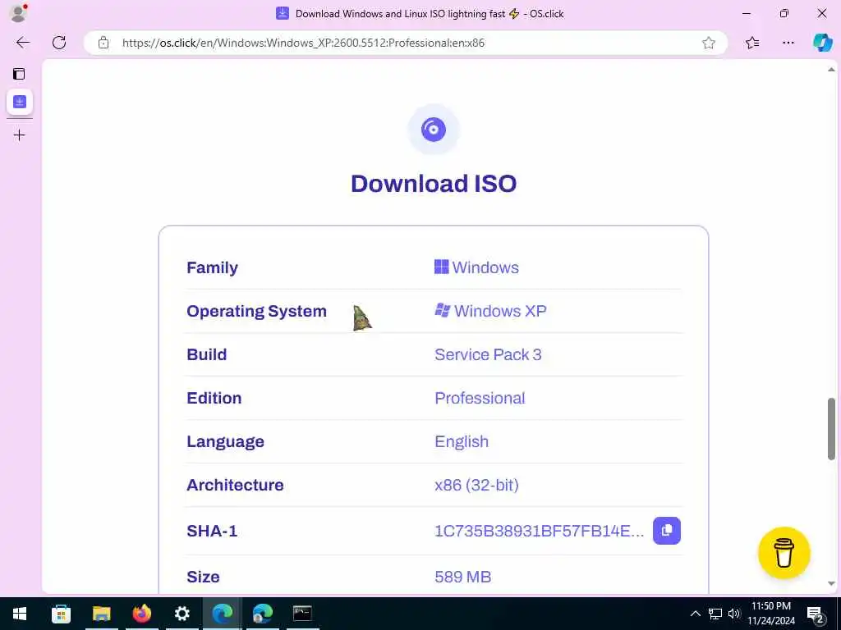
Task: Open the Edge Settings and more menu
Action: [x=788, y=43]
